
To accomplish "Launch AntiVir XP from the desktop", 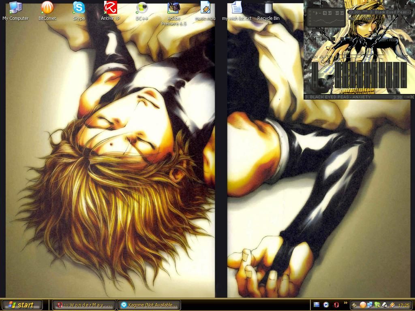I will [x=110, y=11].
